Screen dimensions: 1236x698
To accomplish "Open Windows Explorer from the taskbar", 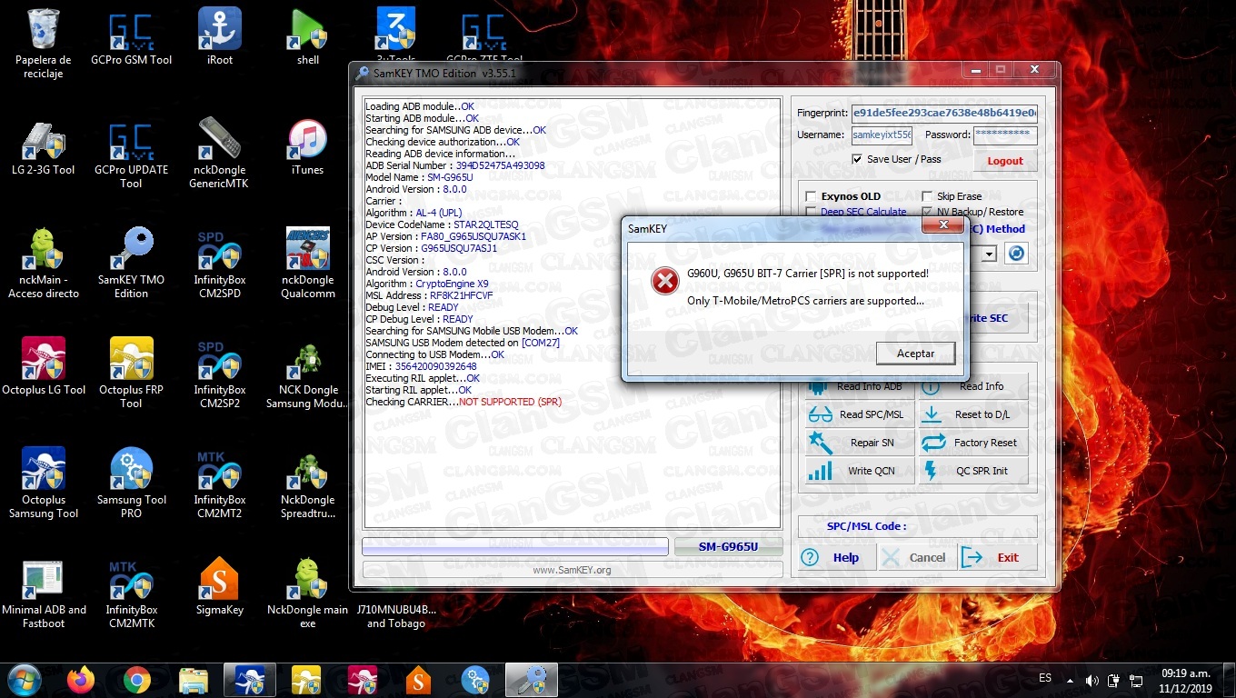I will coord(194,679).
